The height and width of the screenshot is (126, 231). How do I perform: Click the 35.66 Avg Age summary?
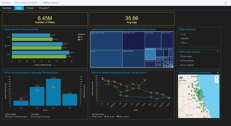tap(132, 19)
